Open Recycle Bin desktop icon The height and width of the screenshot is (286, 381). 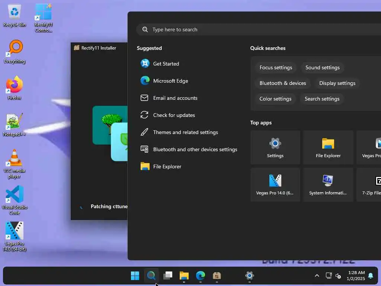point(15,15)
